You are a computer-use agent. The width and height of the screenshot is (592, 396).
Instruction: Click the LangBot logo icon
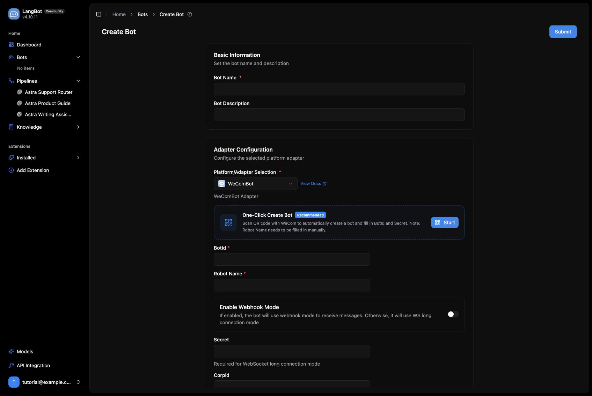[x=14, y=14]
